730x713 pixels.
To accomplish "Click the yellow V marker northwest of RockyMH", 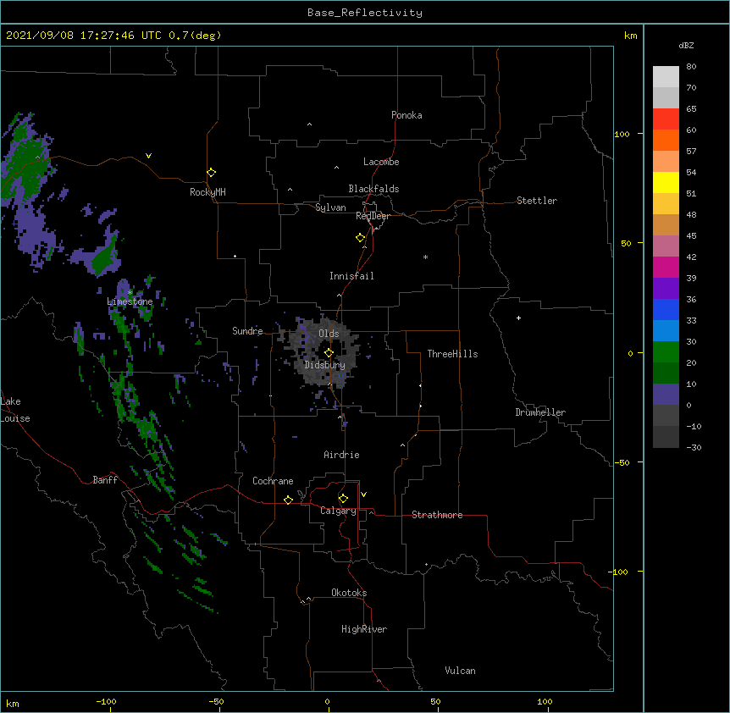I will (148, 156).
